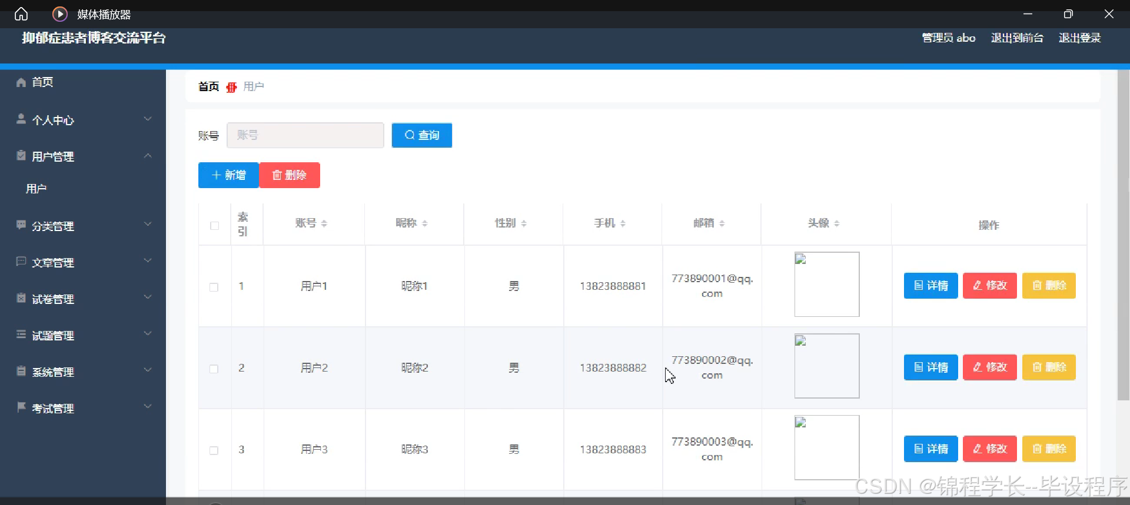The image size is (1130, 505).
Task: Open the 个人中心 menu label
Action: pyautogui.click(x=53, y=121)
